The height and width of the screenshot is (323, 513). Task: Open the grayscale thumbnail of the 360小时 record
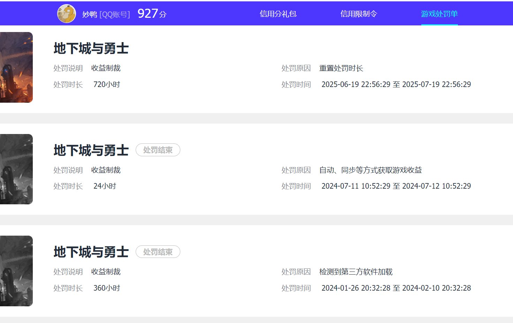[x=16, y=271]
